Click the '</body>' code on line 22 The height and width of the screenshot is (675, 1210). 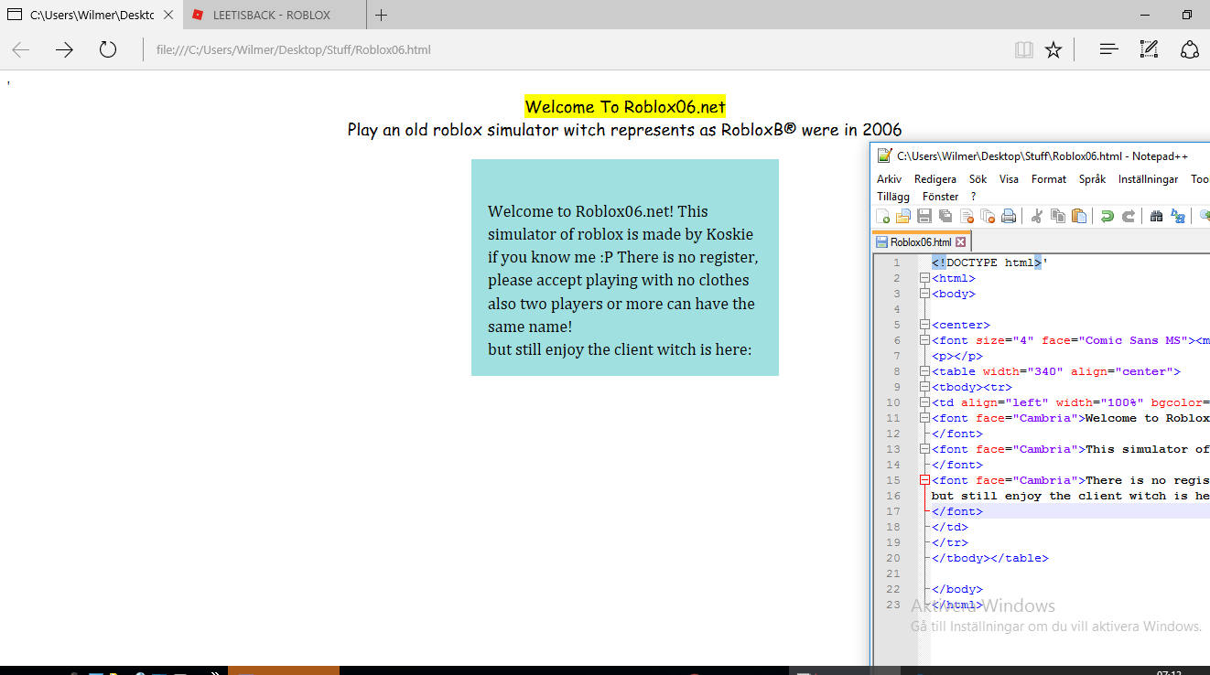pos(957,589)
